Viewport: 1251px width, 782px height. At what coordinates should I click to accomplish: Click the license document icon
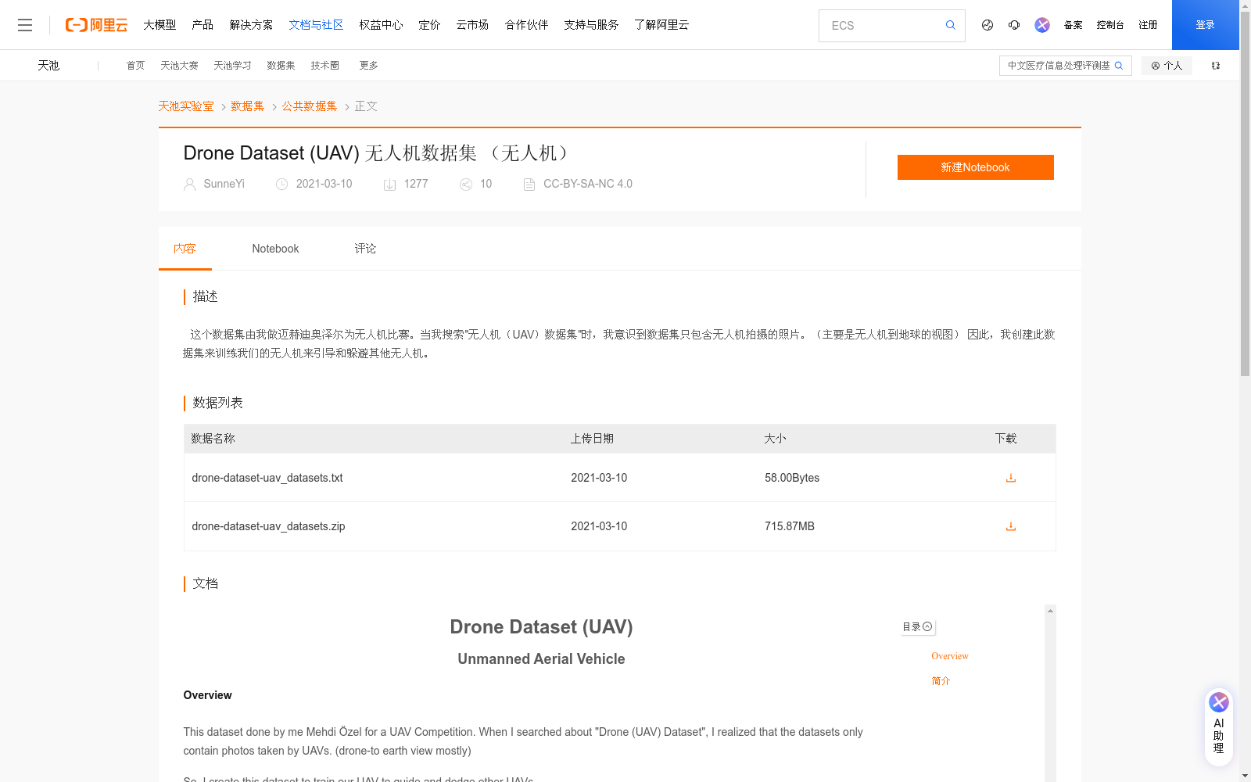(529, 185)
